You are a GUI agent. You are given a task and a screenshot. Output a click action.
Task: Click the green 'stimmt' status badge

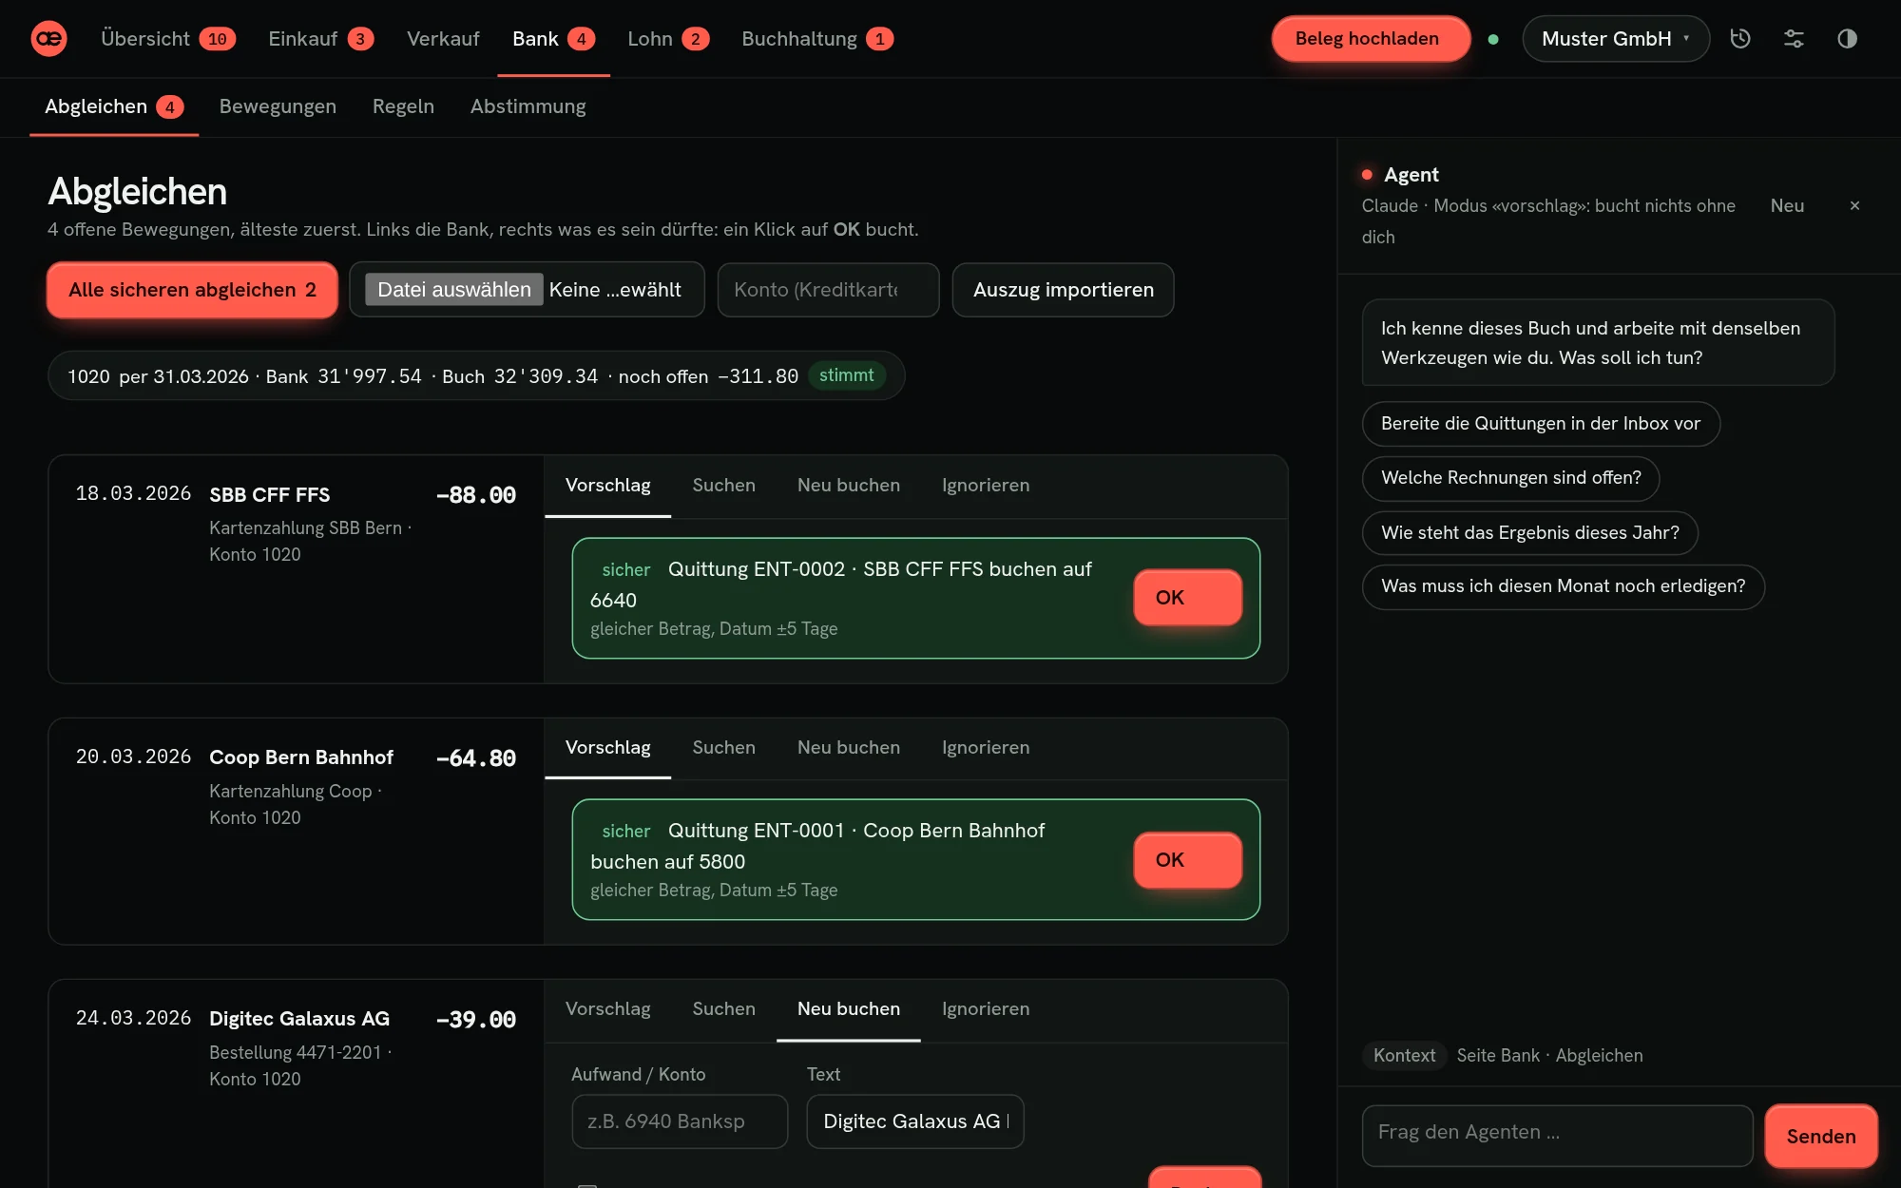tap(846, 375)
